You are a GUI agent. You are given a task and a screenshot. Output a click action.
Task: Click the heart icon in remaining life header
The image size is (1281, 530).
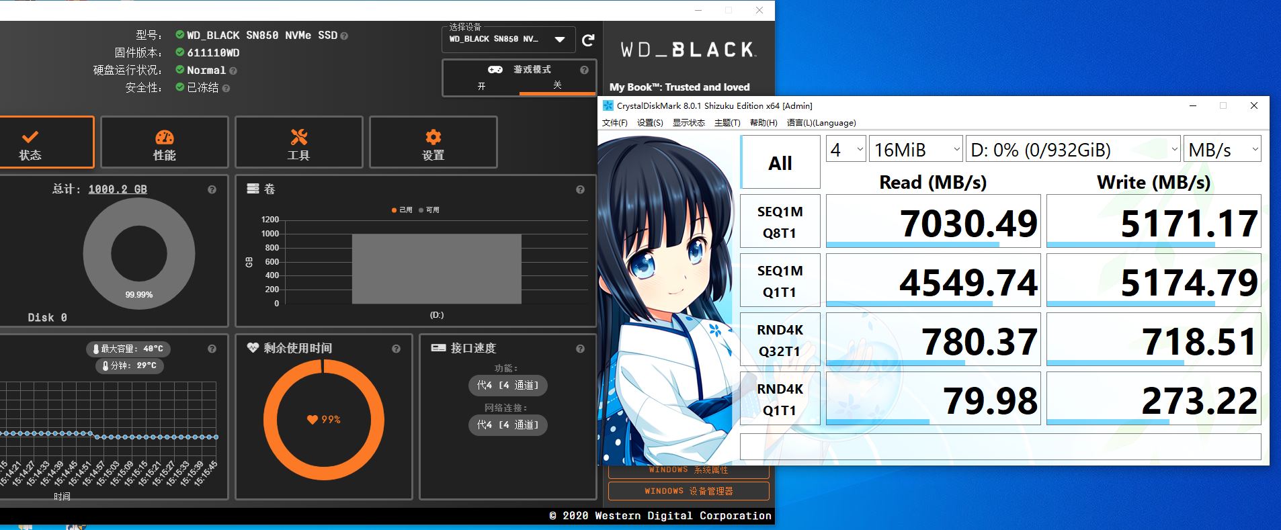point(253,348)
